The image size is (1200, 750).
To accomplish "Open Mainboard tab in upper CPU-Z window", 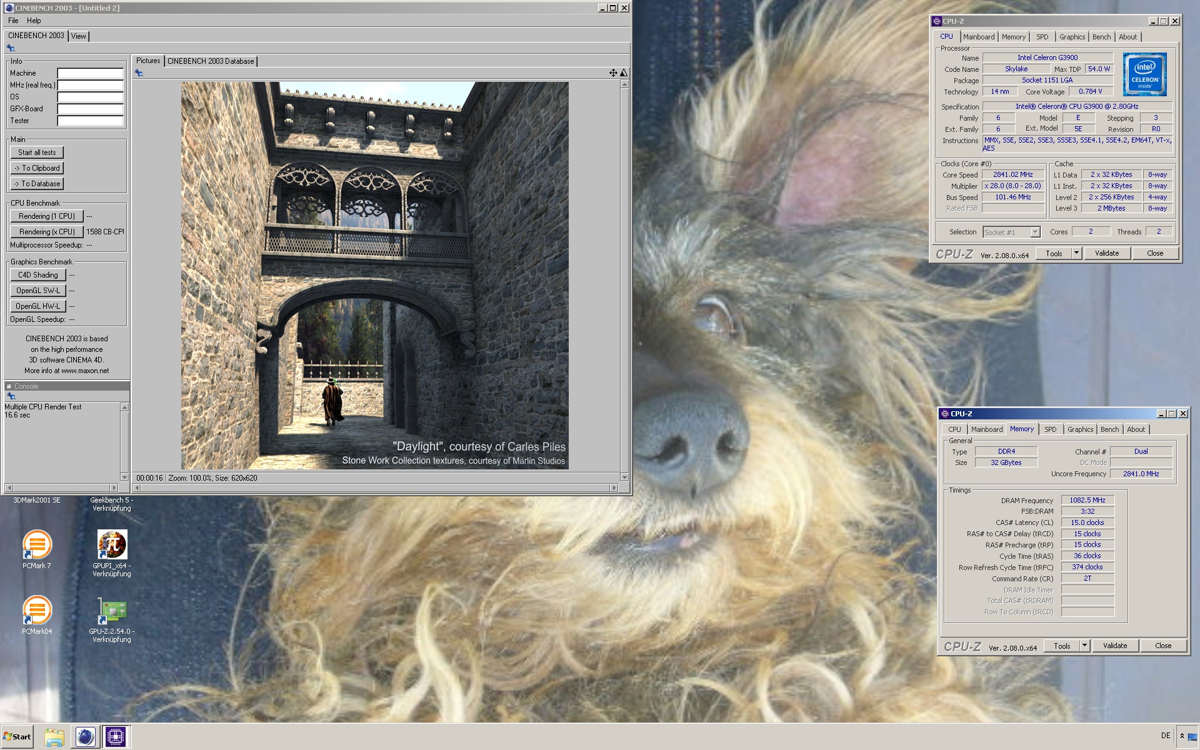I will pyautogui.click(x=978, y=37).
